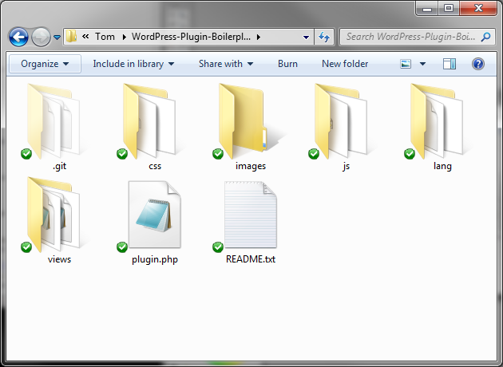Click the js folder name label
503x367 pixels.
pyautogui.click(x=347, y=166)
